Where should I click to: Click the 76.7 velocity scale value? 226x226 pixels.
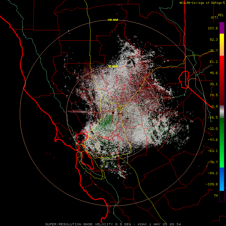214,50
